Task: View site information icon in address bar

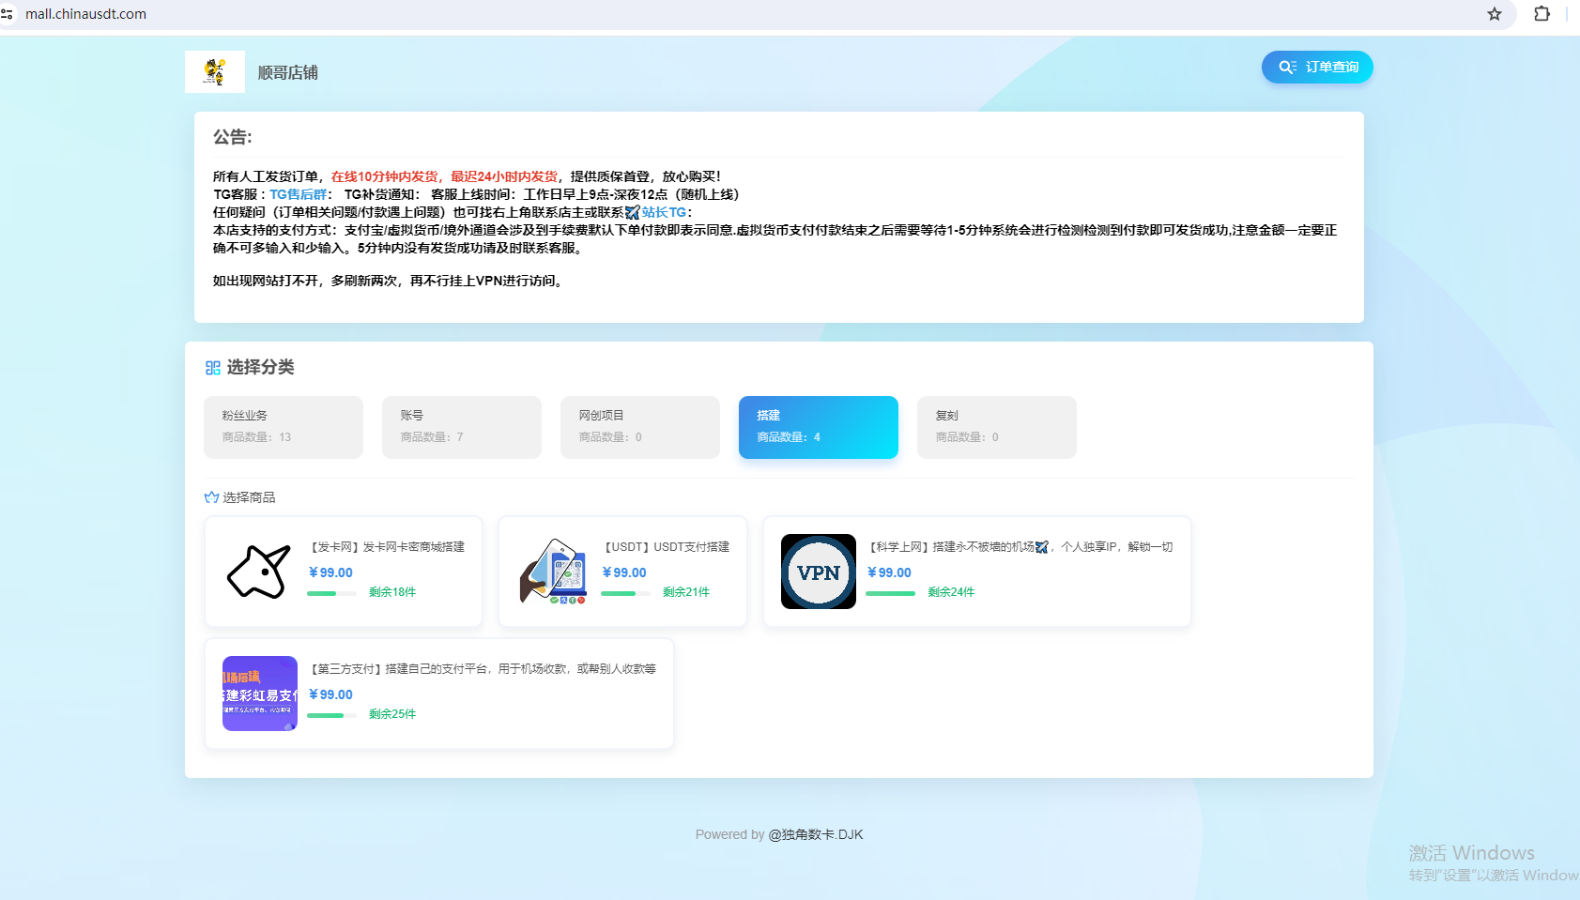Action: (x=7, y=14)
